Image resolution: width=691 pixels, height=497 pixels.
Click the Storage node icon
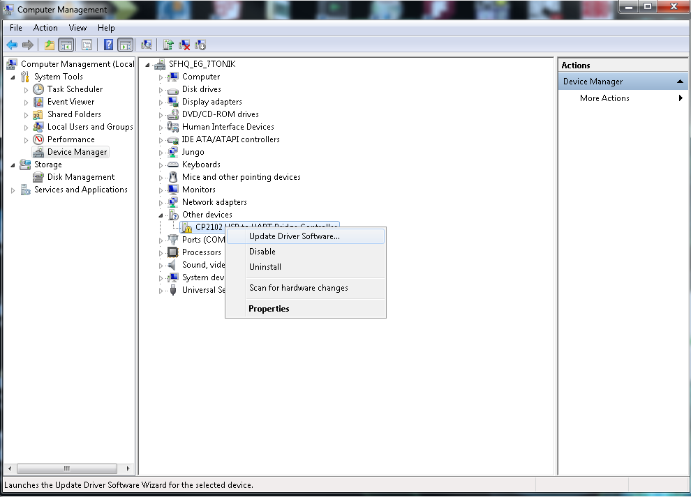25,165
